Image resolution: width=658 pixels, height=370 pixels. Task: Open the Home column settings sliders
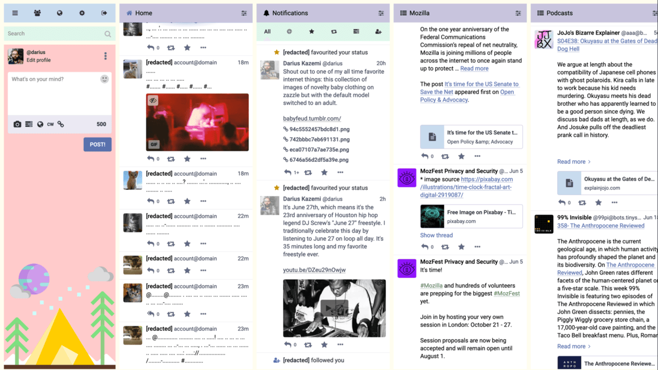[244, 13]
